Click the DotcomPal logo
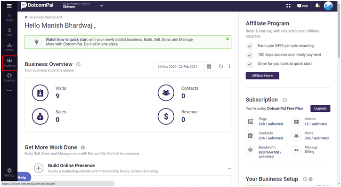The image size is (341, 187). click(x=37, y=6)
